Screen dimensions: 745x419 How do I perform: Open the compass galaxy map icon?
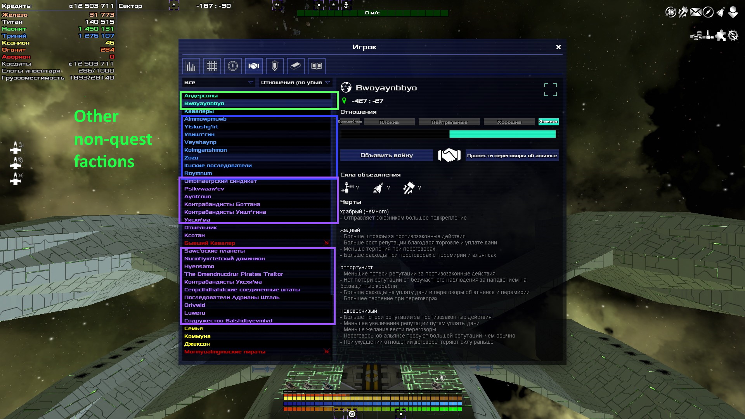[x=708, y=12]
